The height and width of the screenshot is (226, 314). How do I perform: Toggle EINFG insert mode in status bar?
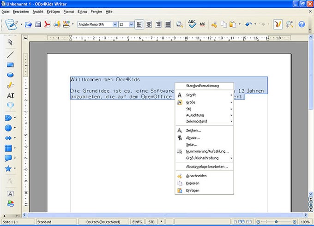point(137,222)
